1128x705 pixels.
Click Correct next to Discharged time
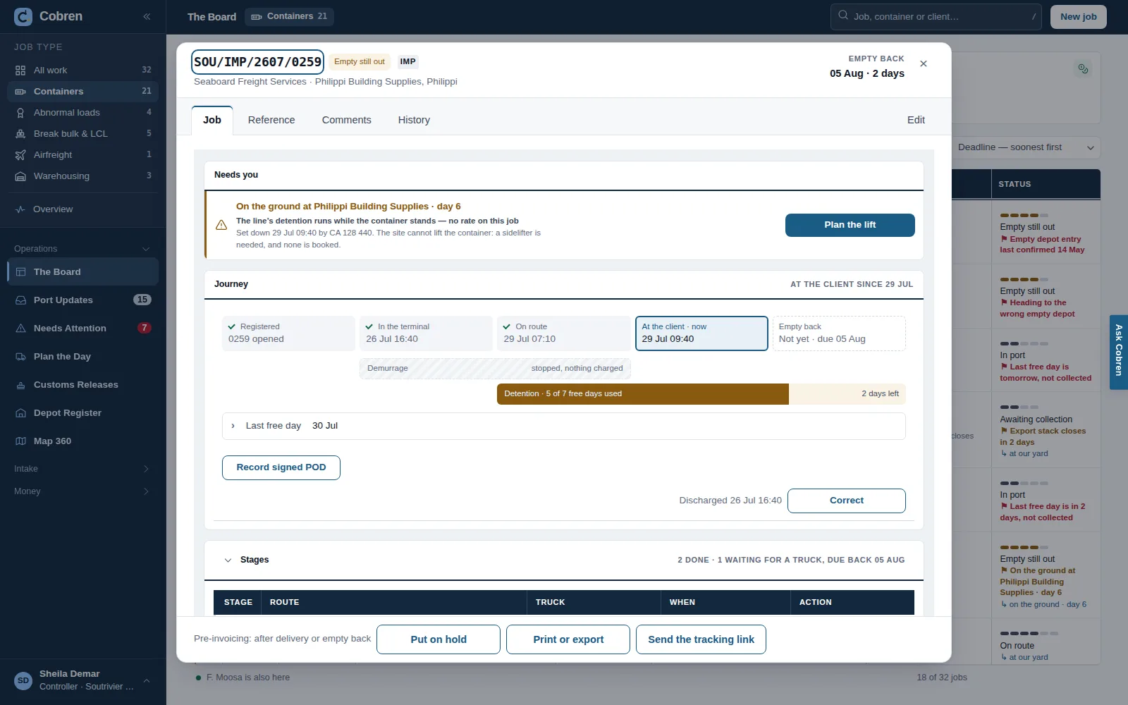(x=846, y=501)
